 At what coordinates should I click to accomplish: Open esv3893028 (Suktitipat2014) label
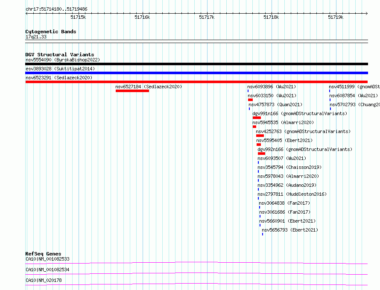click(60, 69)
